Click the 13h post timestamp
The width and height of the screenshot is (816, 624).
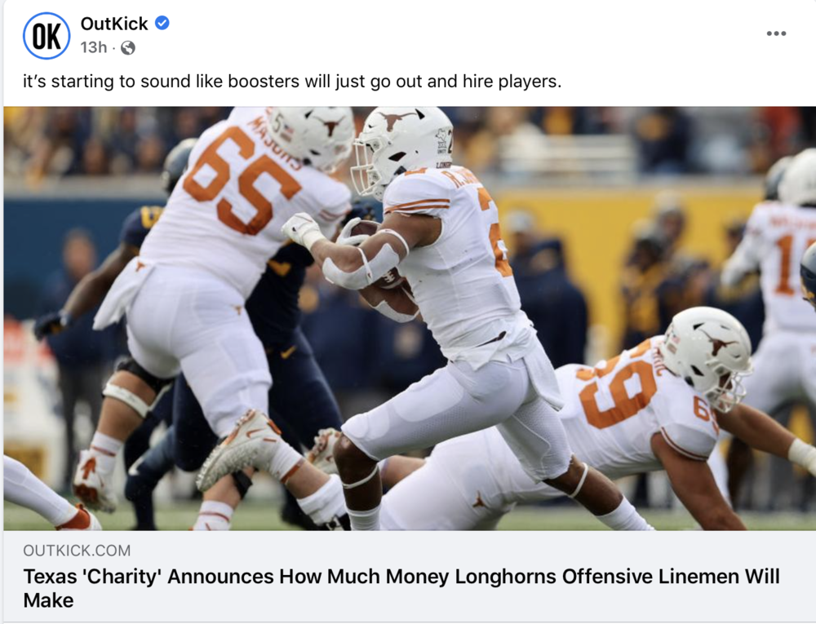(93, 47)
